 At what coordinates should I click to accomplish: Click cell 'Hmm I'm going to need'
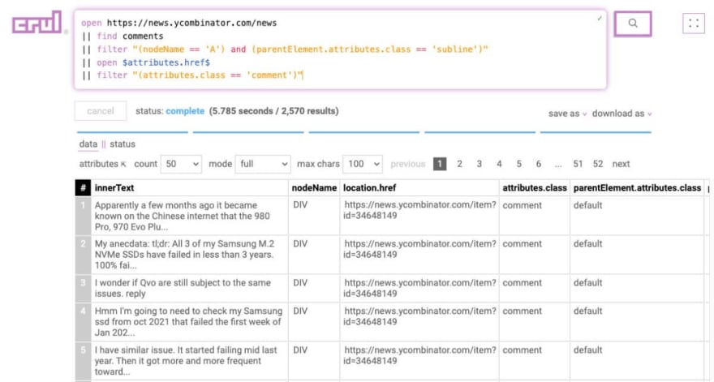[189, 322]
